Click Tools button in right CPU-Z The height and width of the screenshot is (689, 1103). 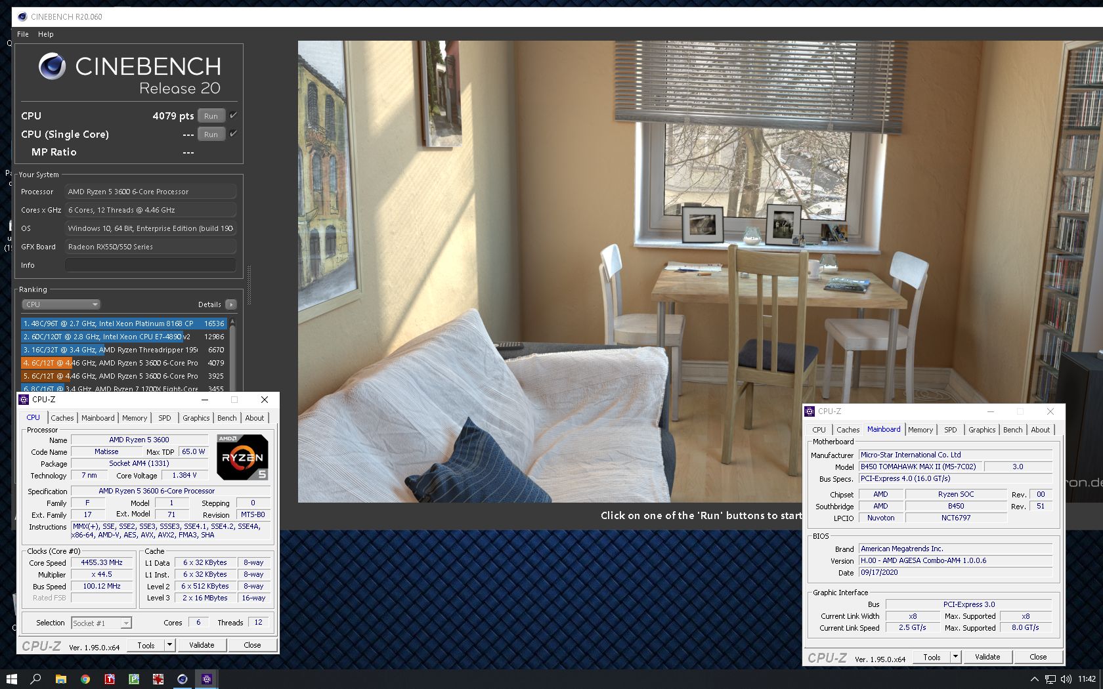pos(932,657)
